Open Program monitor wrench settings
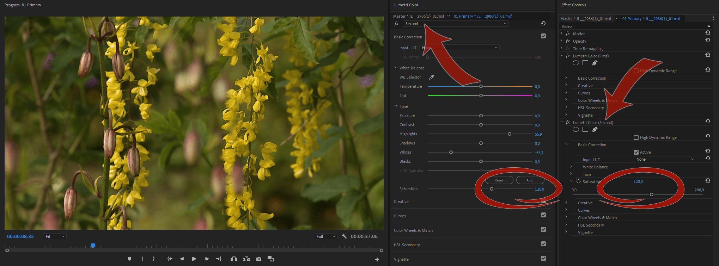719x266 pixels. coord(344,236)
